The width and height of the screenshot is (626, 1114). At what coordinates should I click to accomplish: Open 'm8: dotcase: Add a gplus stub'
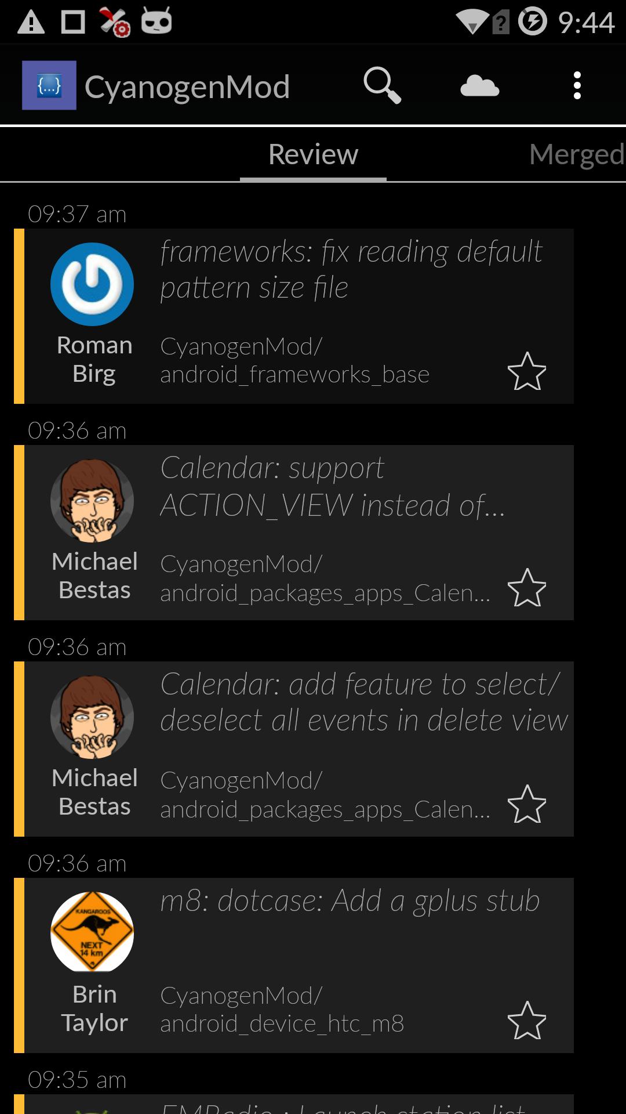[x=350, y=901]
